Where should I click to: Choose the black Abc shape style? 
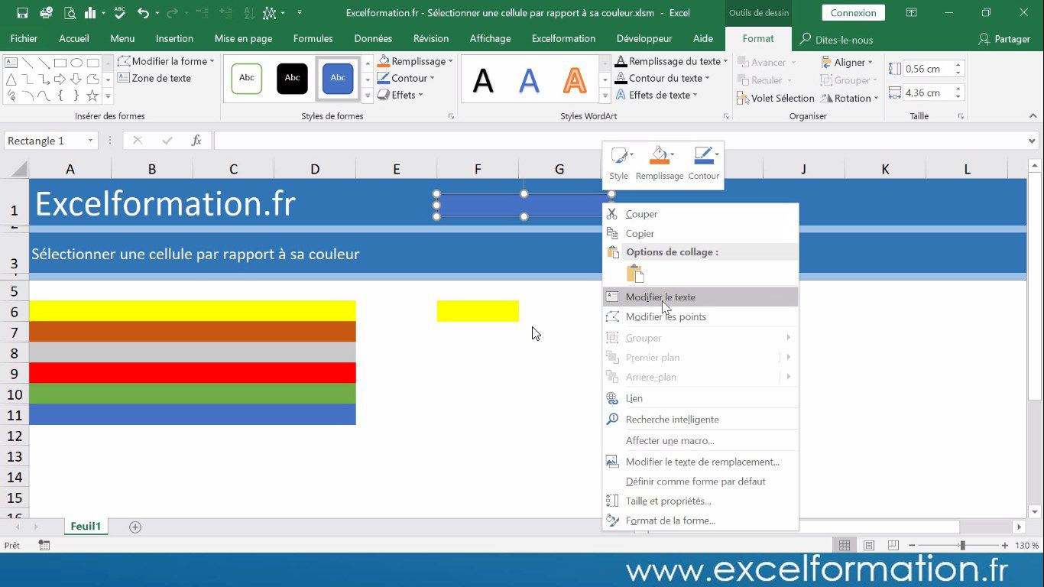point(292,78)
